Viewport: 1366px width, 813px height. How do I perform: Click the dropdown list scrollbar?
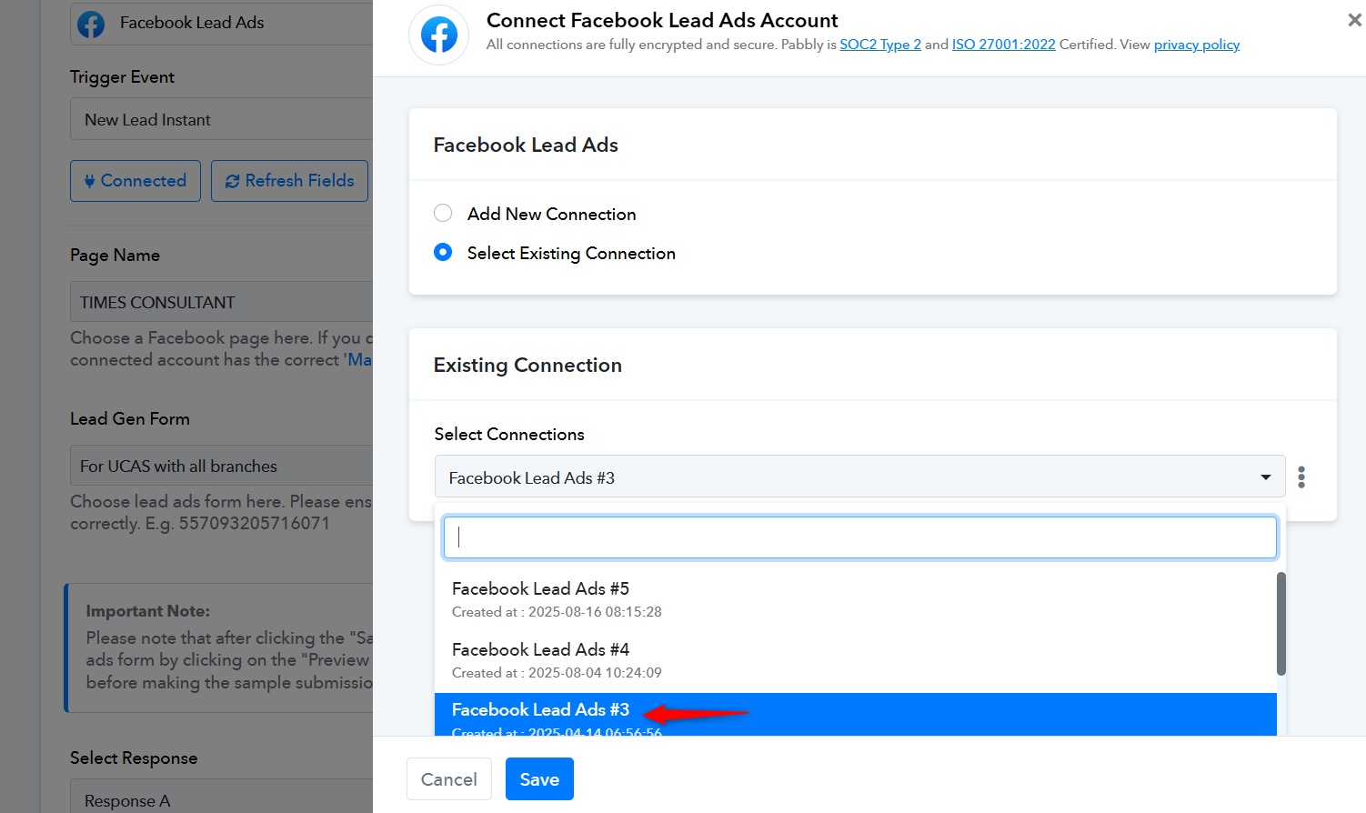pyautogui.click(x=1281, y=624)
